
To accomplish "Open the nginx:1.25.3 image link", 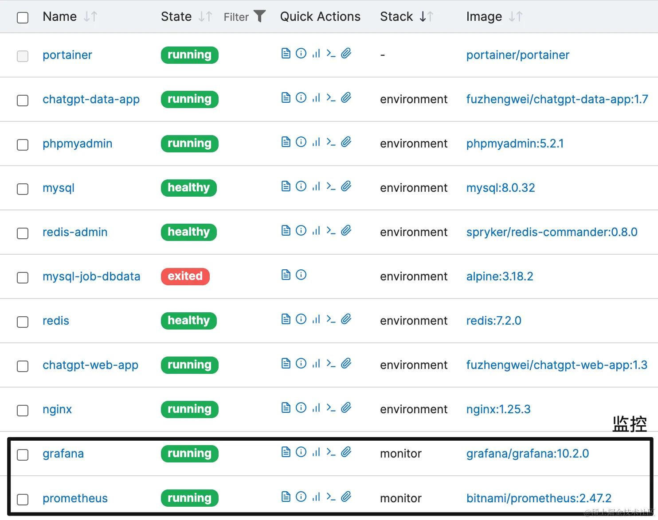I will click(x=498, y=409).
